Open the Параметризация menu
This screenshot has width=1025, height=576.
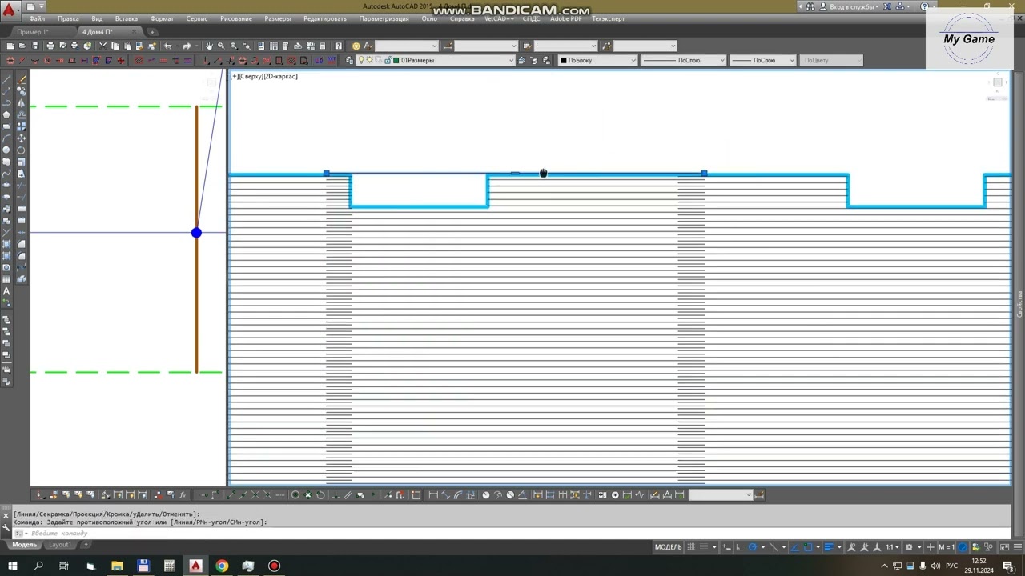point(384,18)
